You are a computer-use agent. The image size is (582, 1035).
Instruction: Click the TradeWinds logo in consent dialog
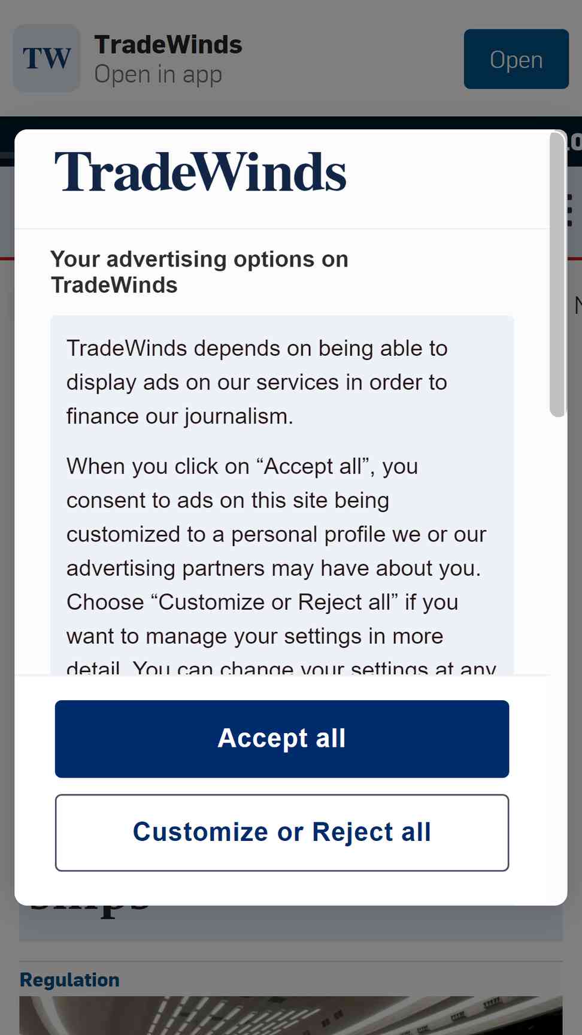[200, 172]
